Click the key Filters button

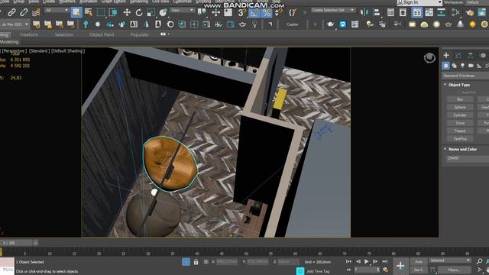pyautogui.click(x=454, y=270)
